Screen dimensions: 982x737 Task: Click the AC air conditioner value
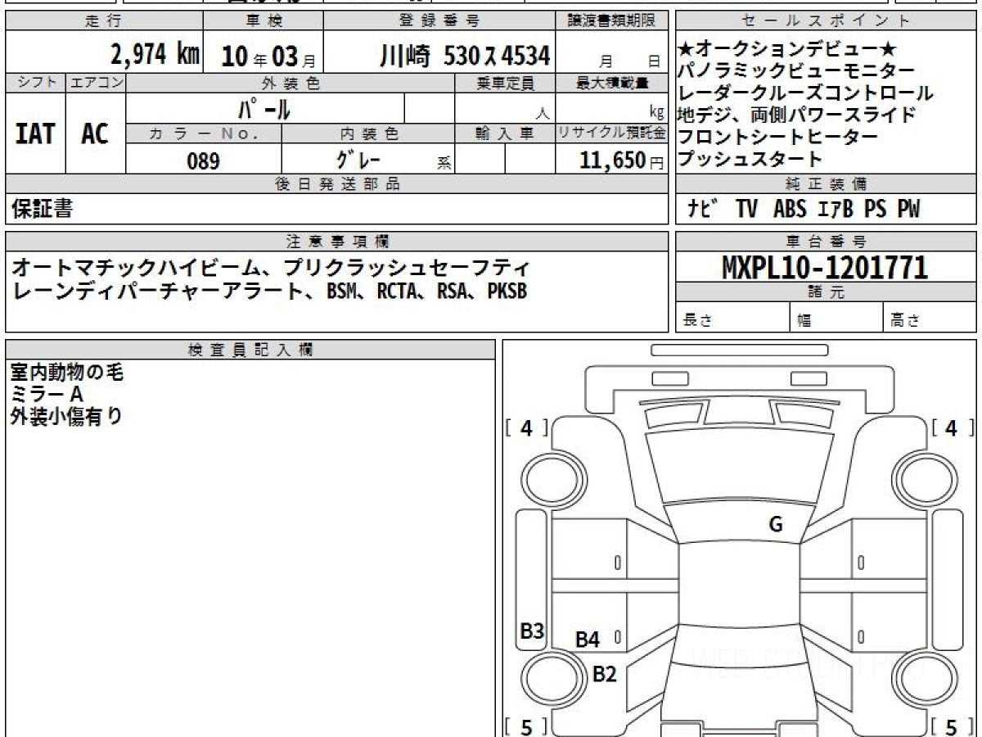coord(96,133)
